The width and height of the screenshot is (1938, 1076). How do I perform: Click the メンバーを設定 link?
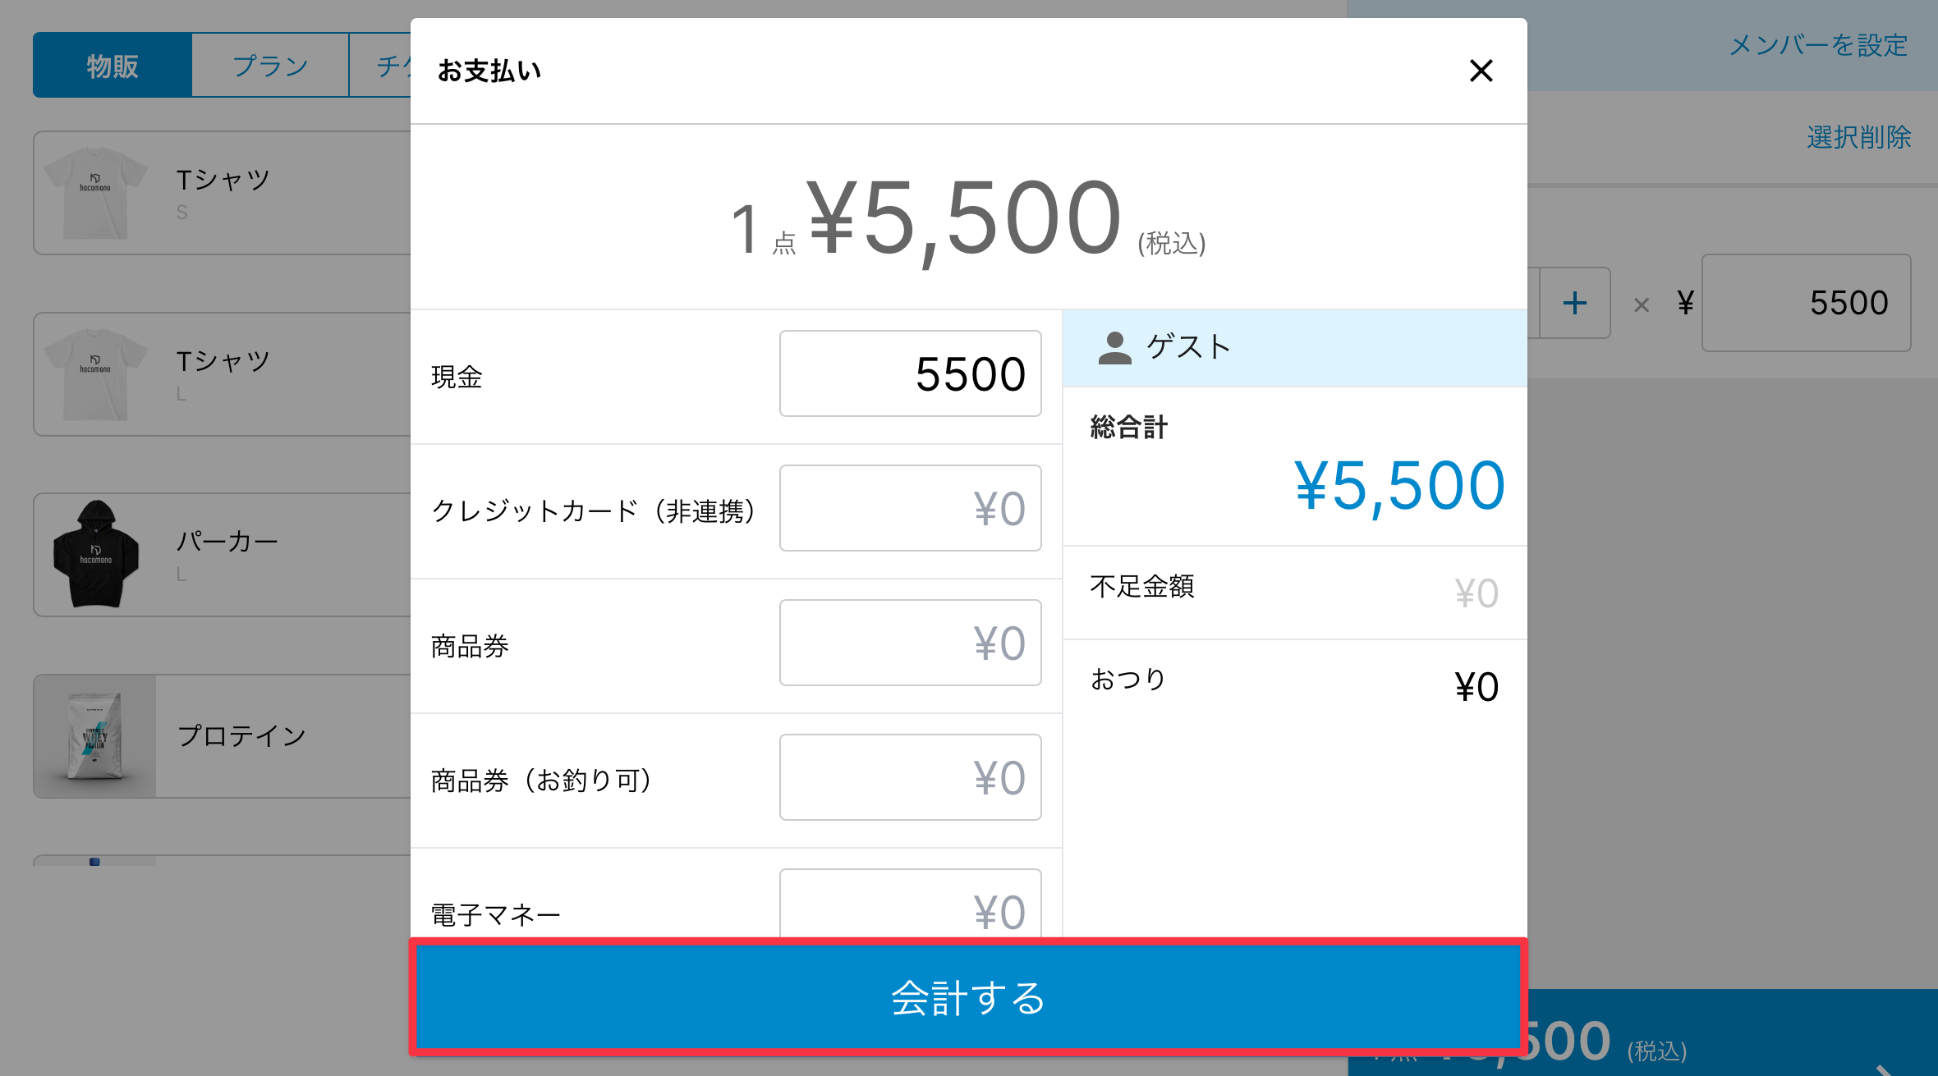(x=1818, y=46)
